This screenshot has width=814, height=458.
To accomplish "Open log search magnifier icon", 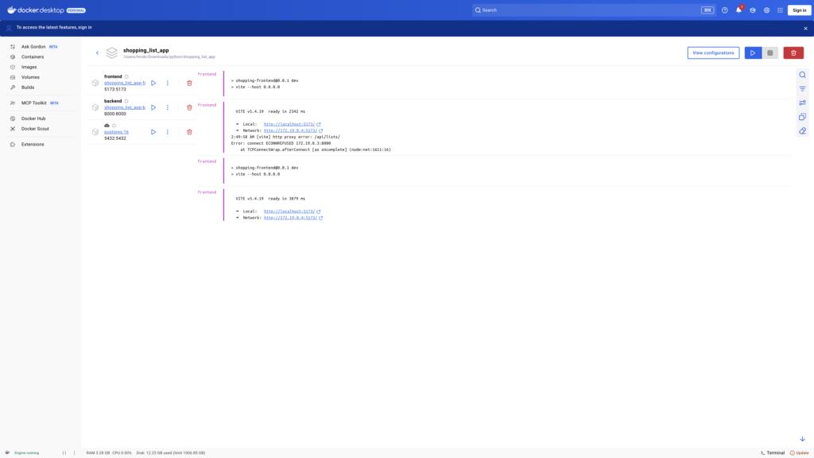I will pos(803,75).
